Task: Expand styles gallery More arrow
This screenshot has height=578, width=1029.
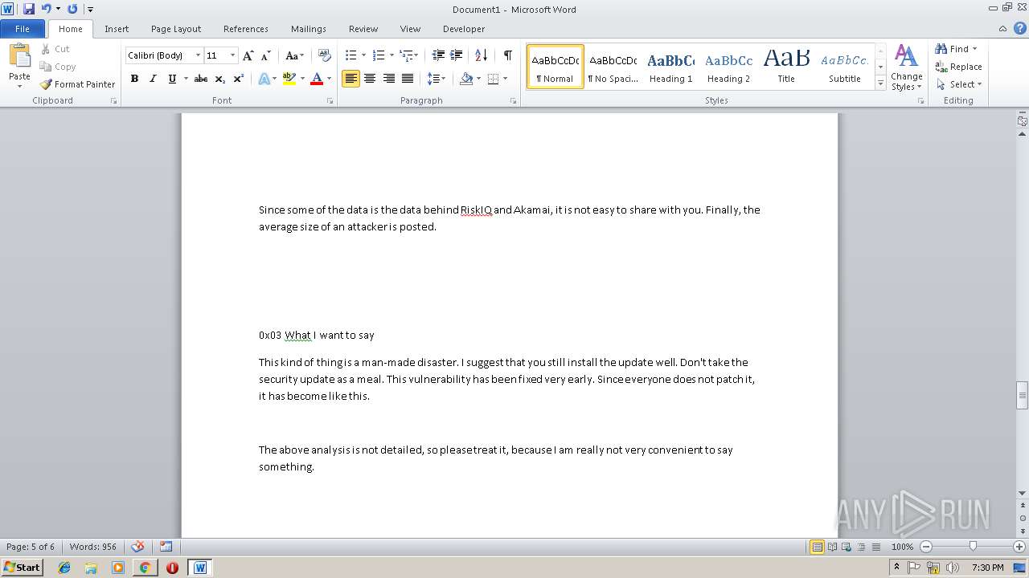Action: coord(881,83)
